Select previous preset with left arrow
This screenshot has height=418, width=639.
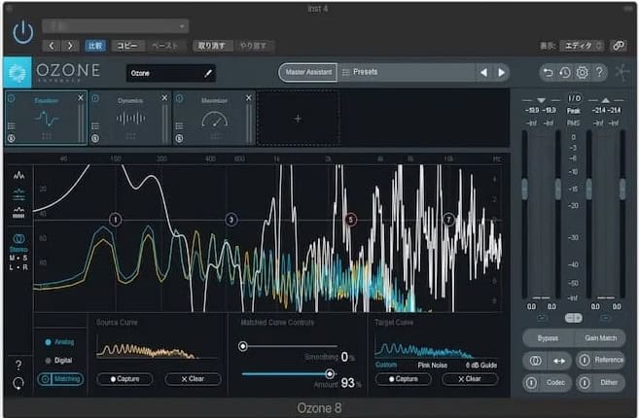pyautogui.click(x=483, y=73)
